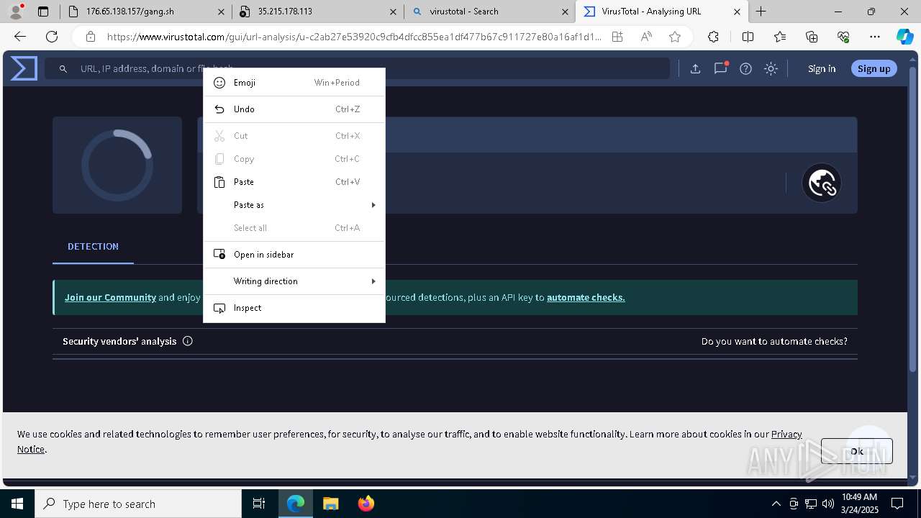This screenshot has height=518, width=921.
Task: Click the VirusTotal logo icon
Action: pos(24,68)
